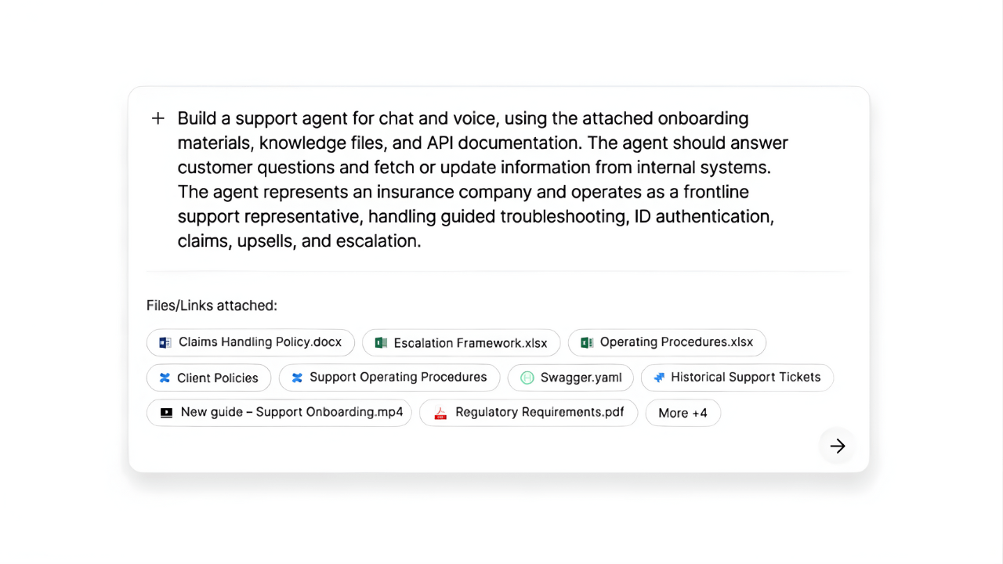Image resolution: width=1003 pixels, height=564 pixels.
Task: Select the Swagger.yaml file chip
Action: click(x=570, y=378)
